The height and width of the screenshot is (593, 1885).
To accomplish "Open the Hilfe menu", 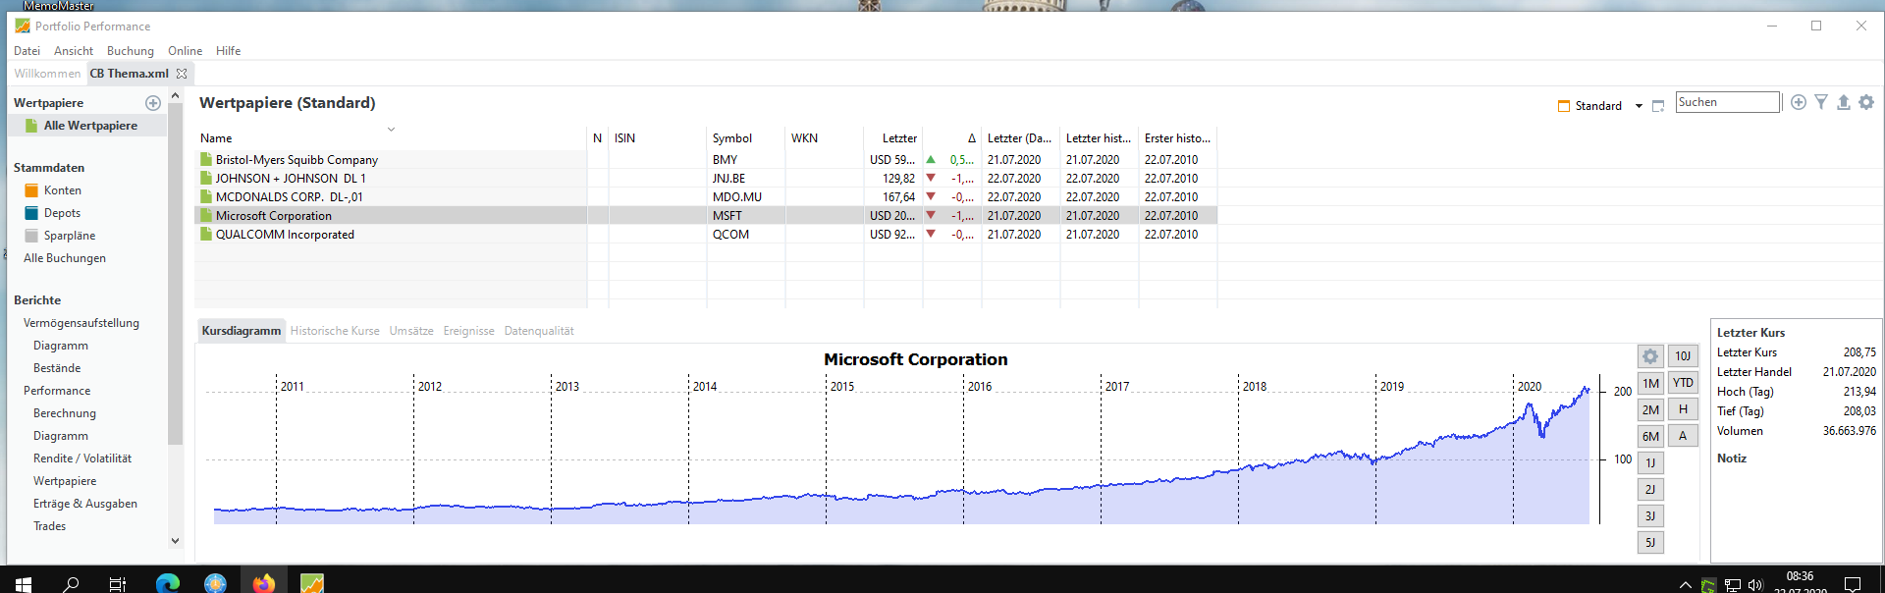I will tap(228, 51).
